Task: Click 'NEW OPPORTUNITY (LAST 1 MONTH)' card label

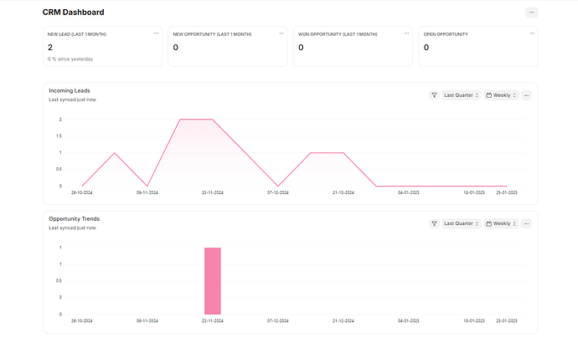Action: pyautogui.click(x=212, y=34)
